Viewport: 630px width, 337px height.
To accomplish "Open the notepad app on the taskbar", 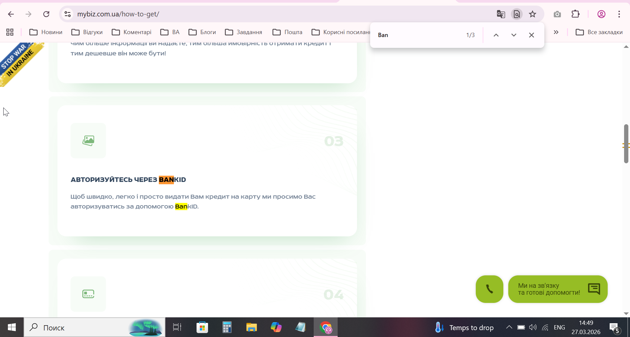I will coord(301,327).
